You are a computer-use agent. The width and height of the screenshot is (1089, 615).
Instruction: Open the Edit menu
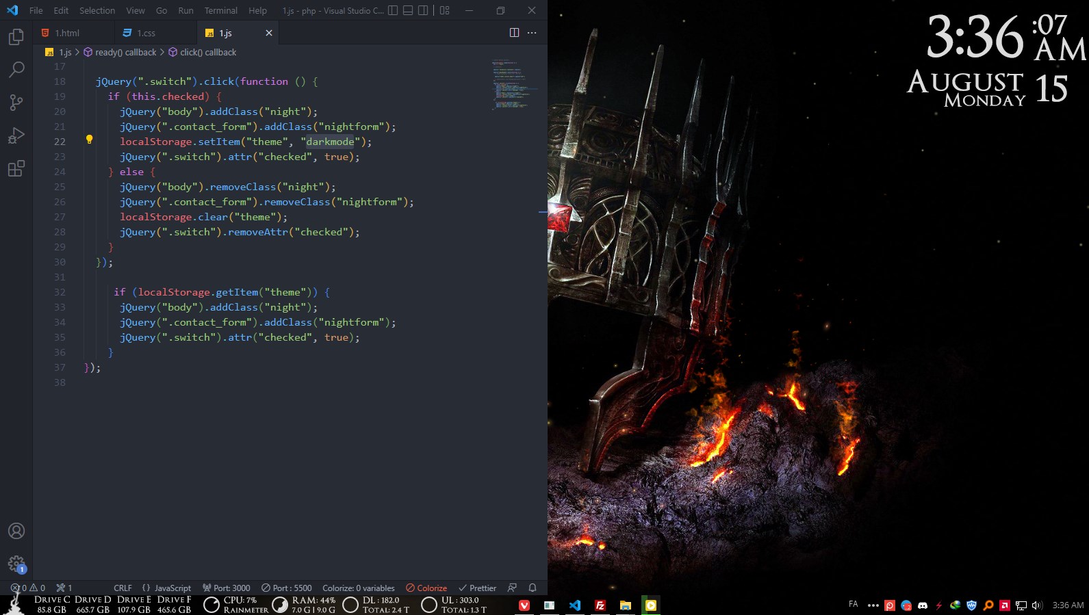tap(61, 10)
